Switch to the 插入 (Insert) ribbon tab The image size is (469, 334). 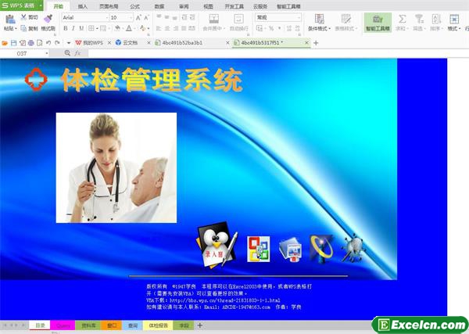tap(83, 6)
